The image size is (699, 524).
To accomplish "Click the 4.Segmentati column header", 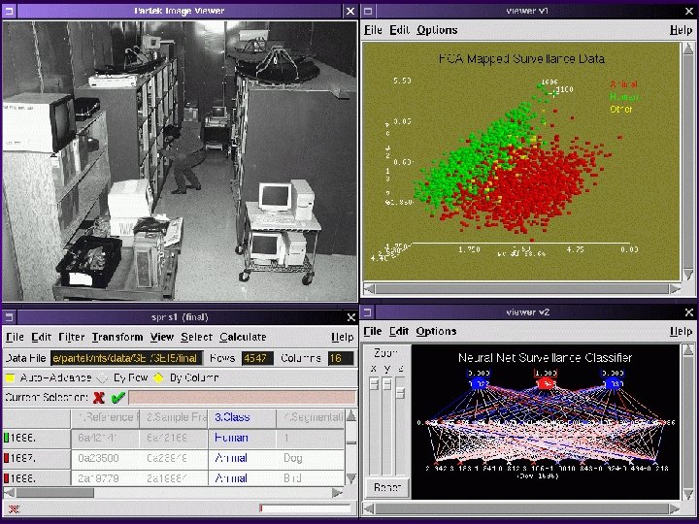I will tap(311, 417).
